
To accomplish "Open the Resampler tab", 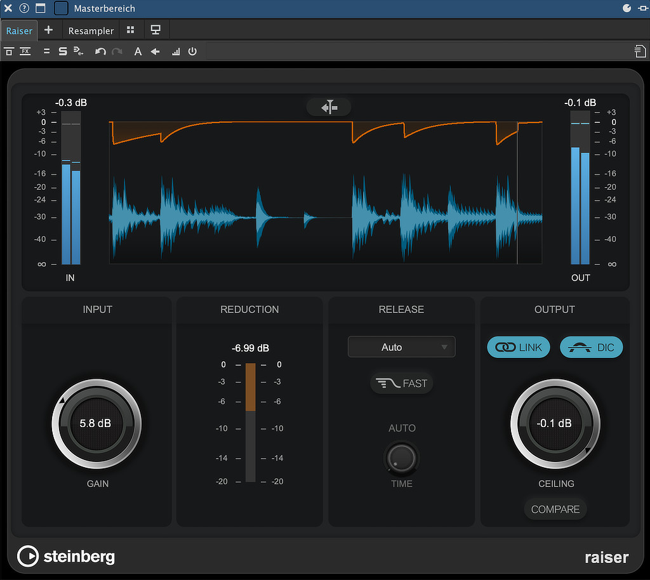I will click(91, 31).
